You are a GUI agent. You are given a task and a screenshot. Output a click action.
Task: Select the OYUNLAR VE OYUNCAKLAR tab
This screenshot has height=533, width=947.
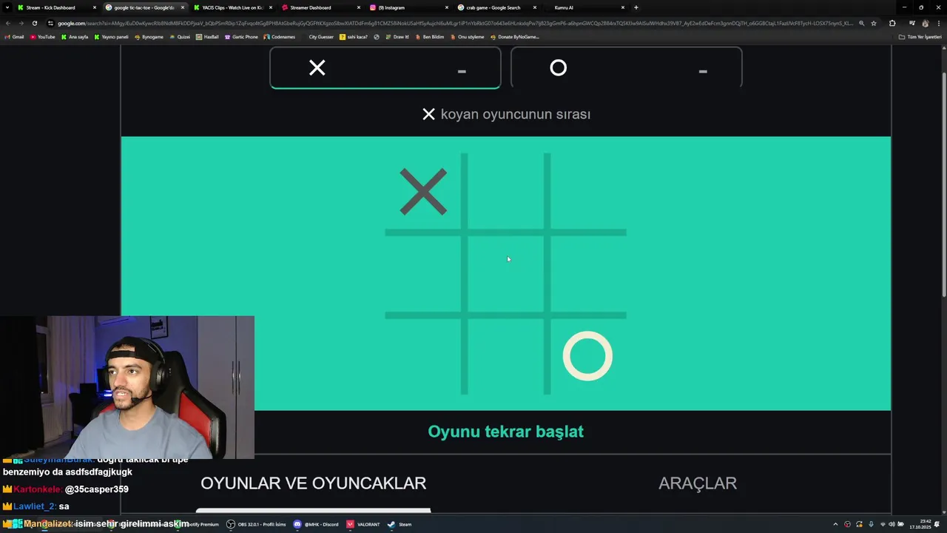313,483
